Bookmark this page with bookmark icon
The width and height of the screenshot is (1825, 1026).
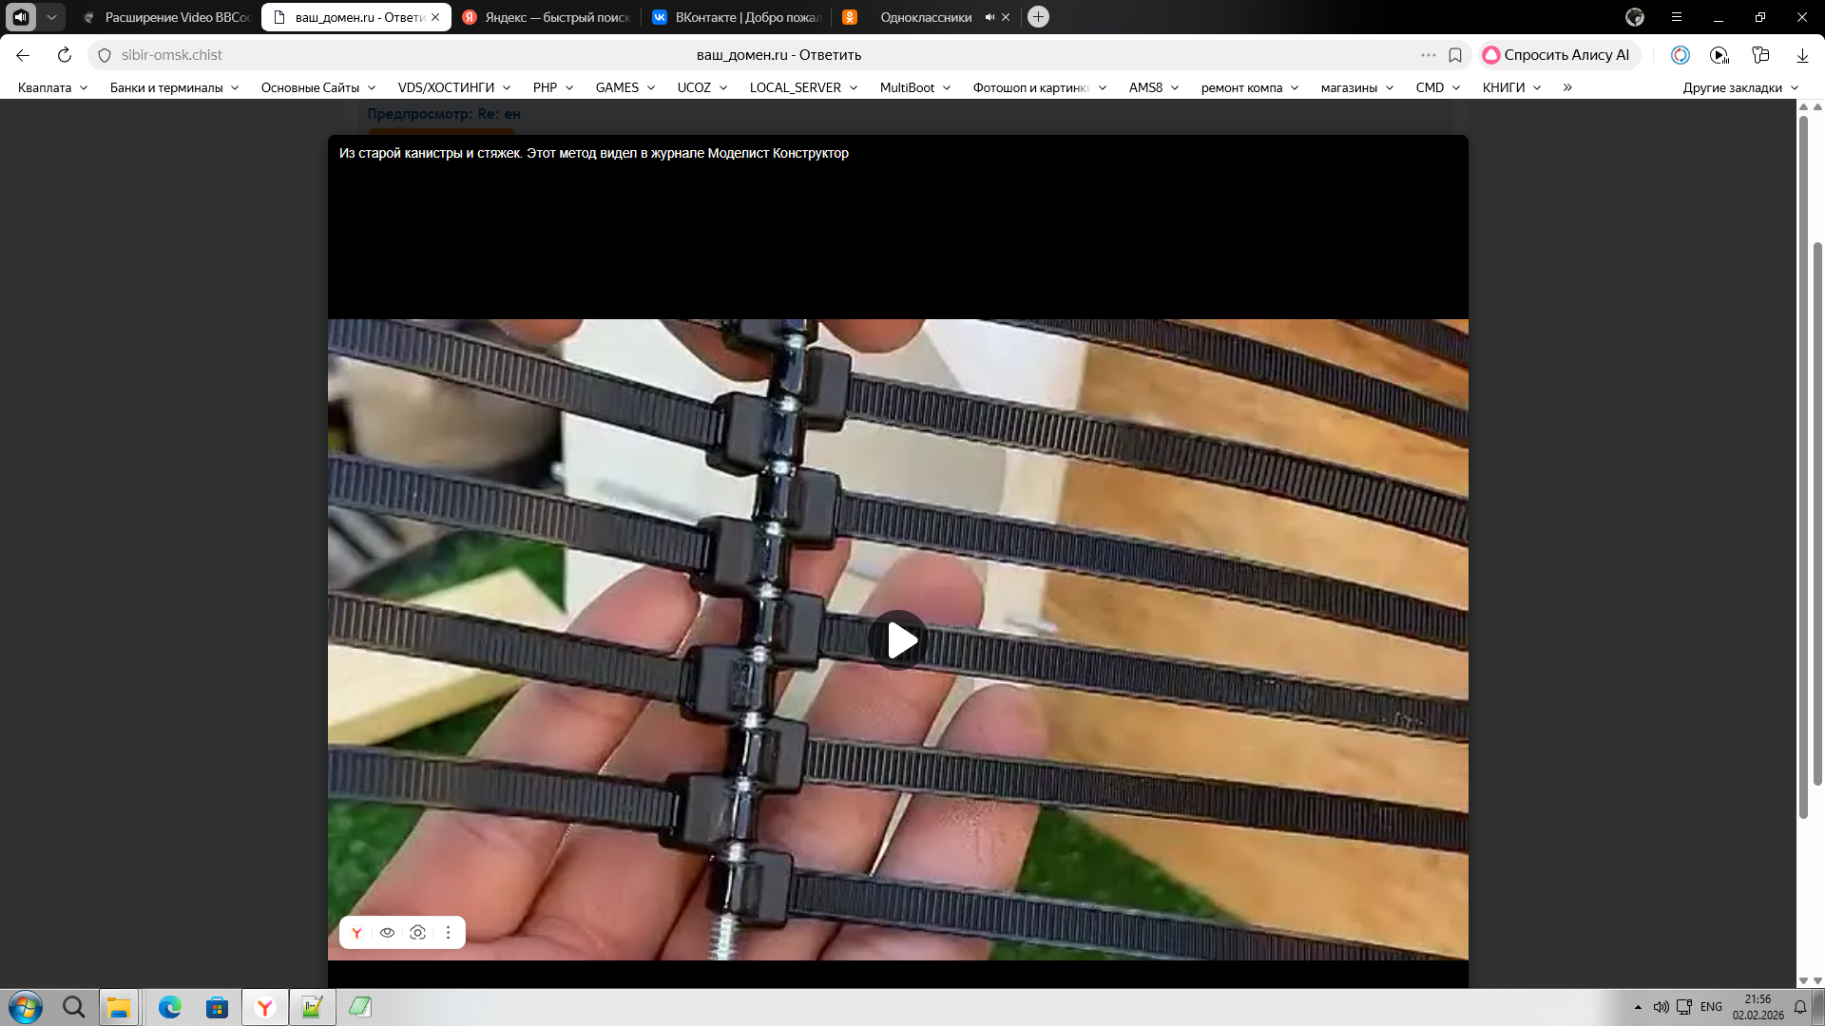pyautogui.click(x=1455, y=55)
